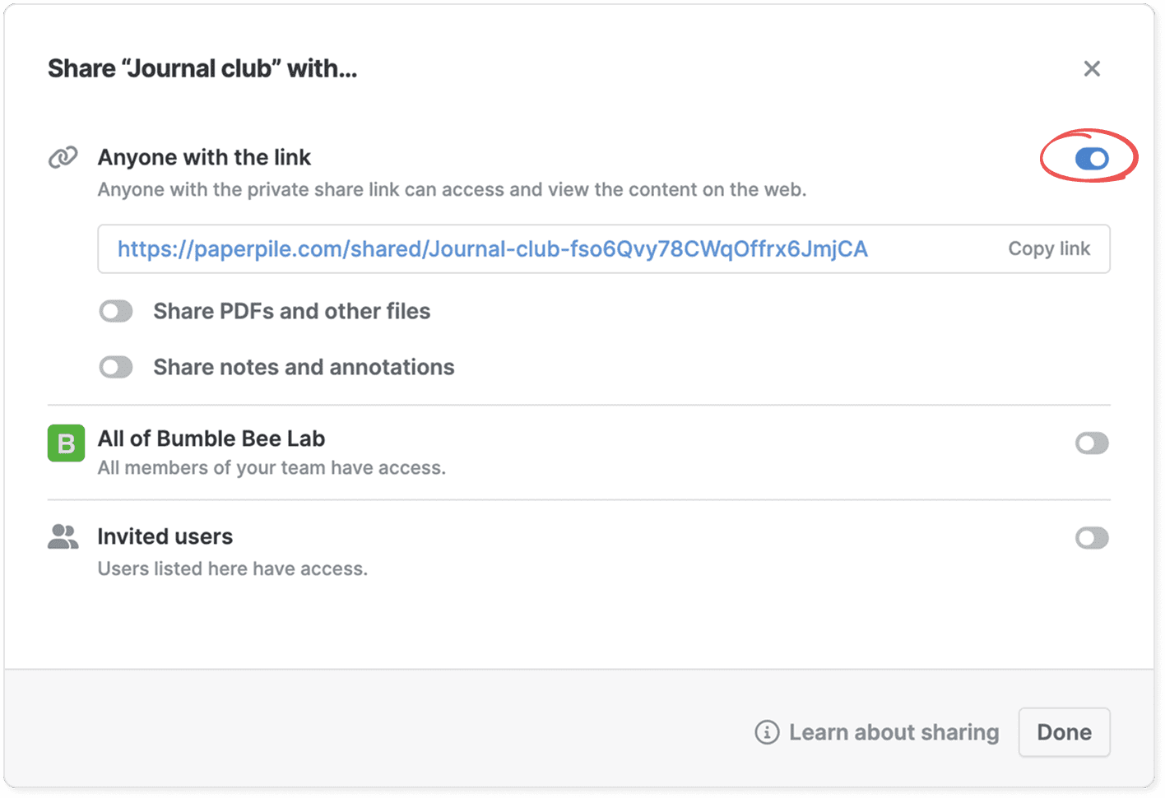Click the info circle icon
Image resolution: width=1165 pixels, height=798 pixels.
[767, 732]
